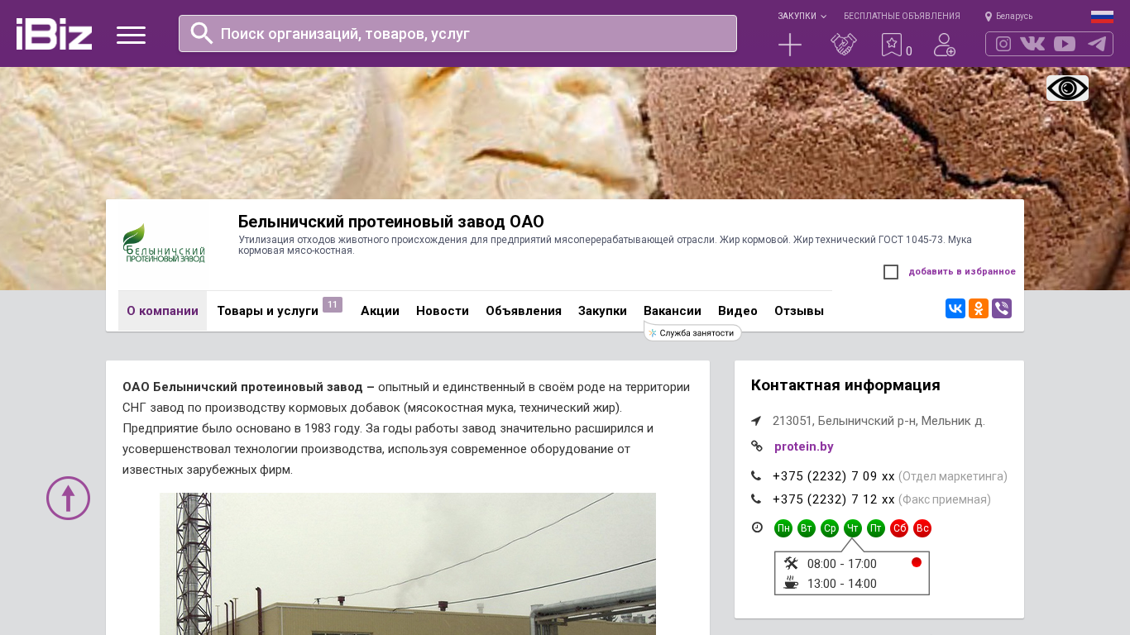1130x635 pixels.
Task: Open the Закупки company tab
Action: tap(602, 311)
